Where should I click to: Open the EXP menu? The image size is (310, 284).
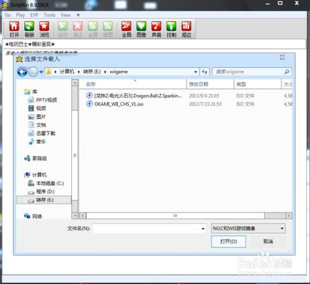(x=34, y=15)
